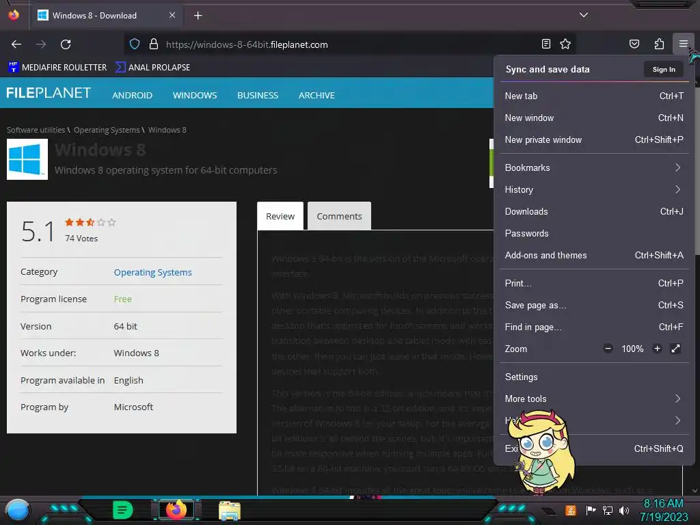This screenshot has width=700, height=525.
Task: Open Passwords from the menu
Action: (594, 234)
